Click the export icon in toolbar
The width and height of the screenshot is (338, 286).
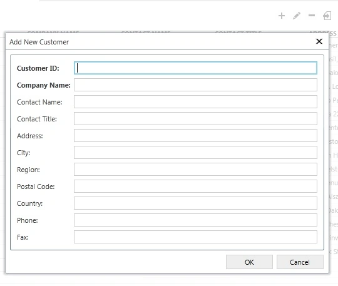pyautogui.click(x=327, y=16)
